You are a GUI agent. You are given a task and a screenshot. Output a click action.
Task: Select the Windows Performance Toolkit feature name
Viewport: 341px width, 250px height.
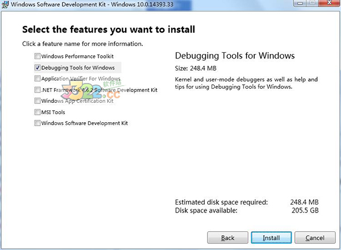[x=77, y=56]
